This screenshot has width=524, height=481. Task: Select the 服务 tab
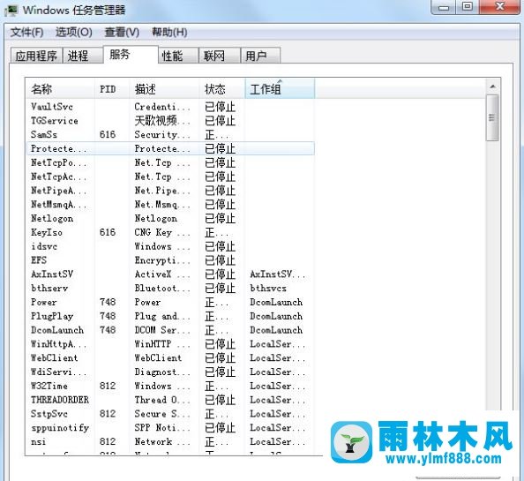coord(131,55)
